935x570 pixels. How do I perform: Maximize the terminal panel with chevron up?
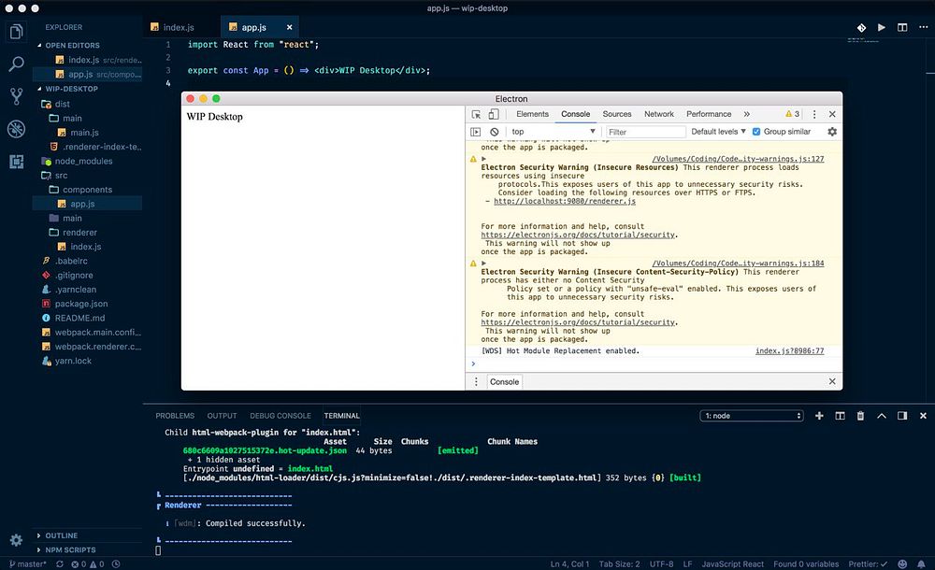(882, 416)
